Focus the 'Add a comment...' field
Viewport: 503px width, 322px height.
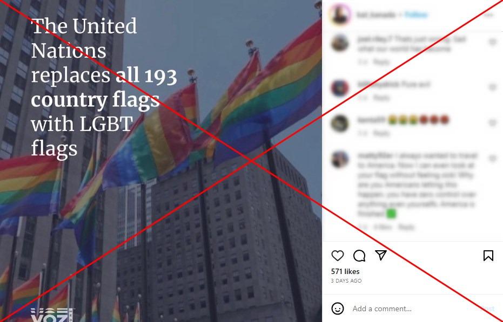[x=411, y=309]
